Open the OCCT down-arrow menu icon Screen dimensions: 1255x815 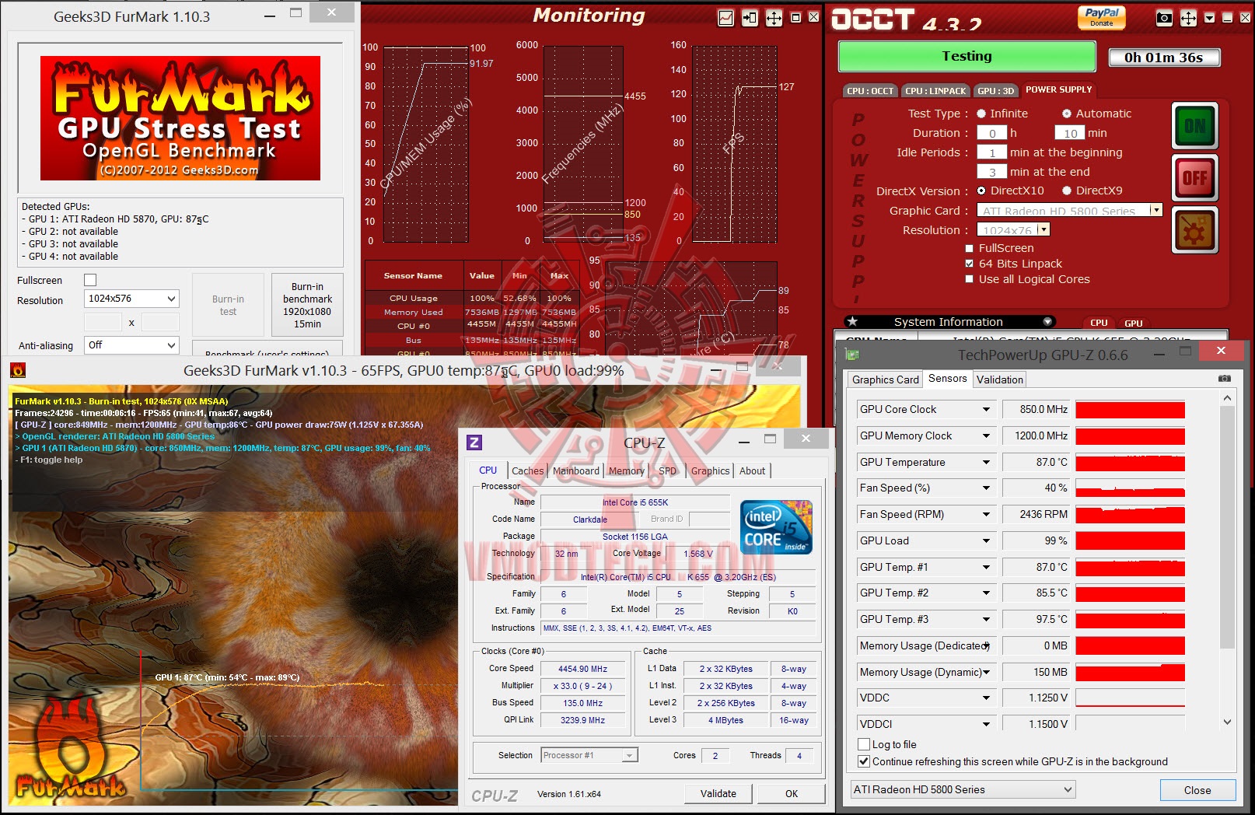[1209, 17]
